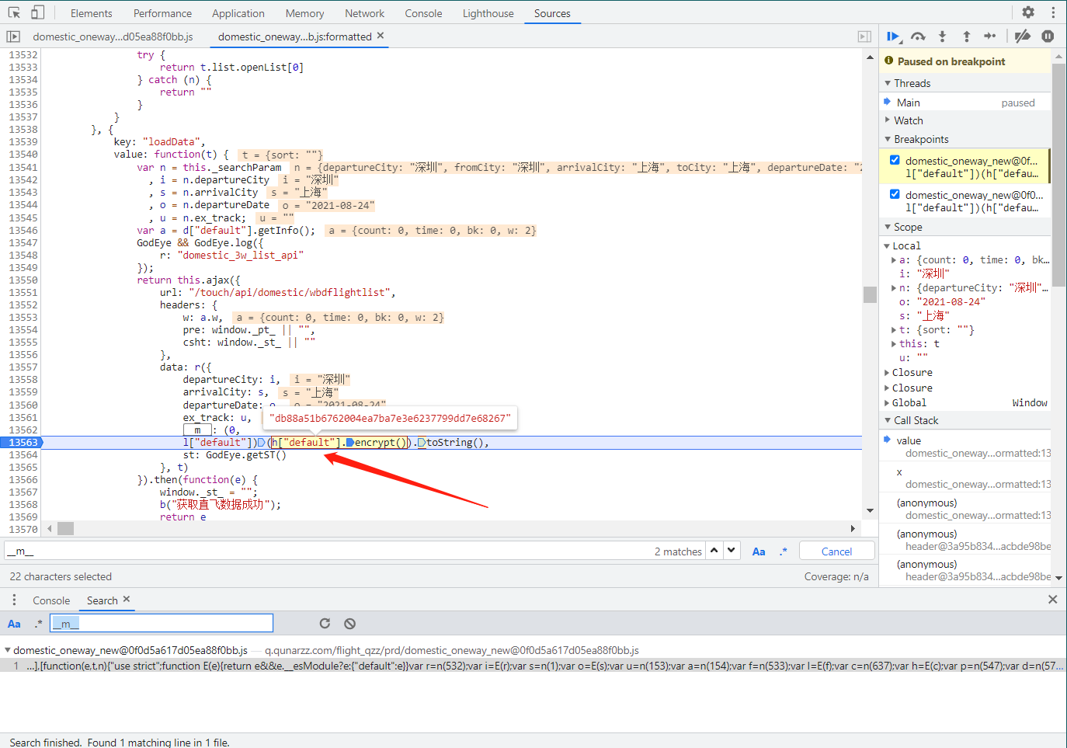Deactivate all breakpoints icon

(1023, 37)
